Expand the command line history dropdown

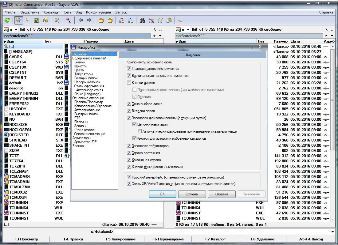point(332,232)
